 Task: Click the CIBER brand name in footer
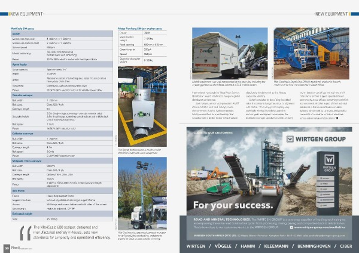tap(346, 246)
